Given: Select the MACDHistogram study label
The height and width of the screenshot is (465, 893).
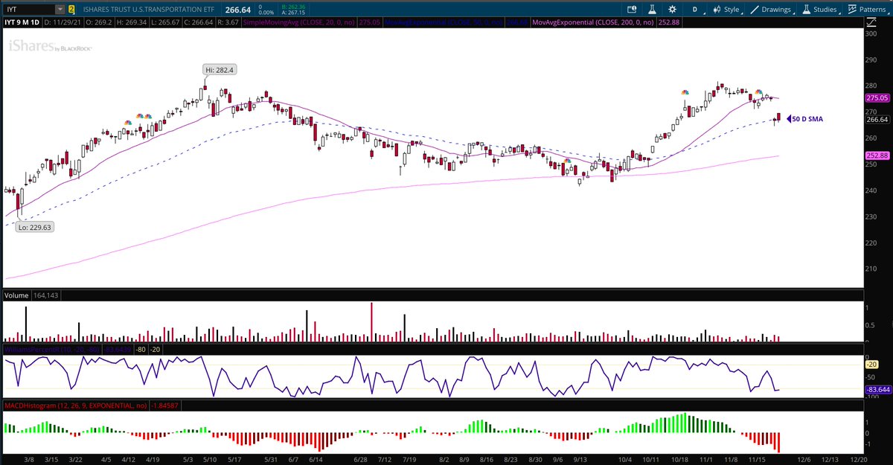Looking at the screenshot, I should tap(77, 406).
